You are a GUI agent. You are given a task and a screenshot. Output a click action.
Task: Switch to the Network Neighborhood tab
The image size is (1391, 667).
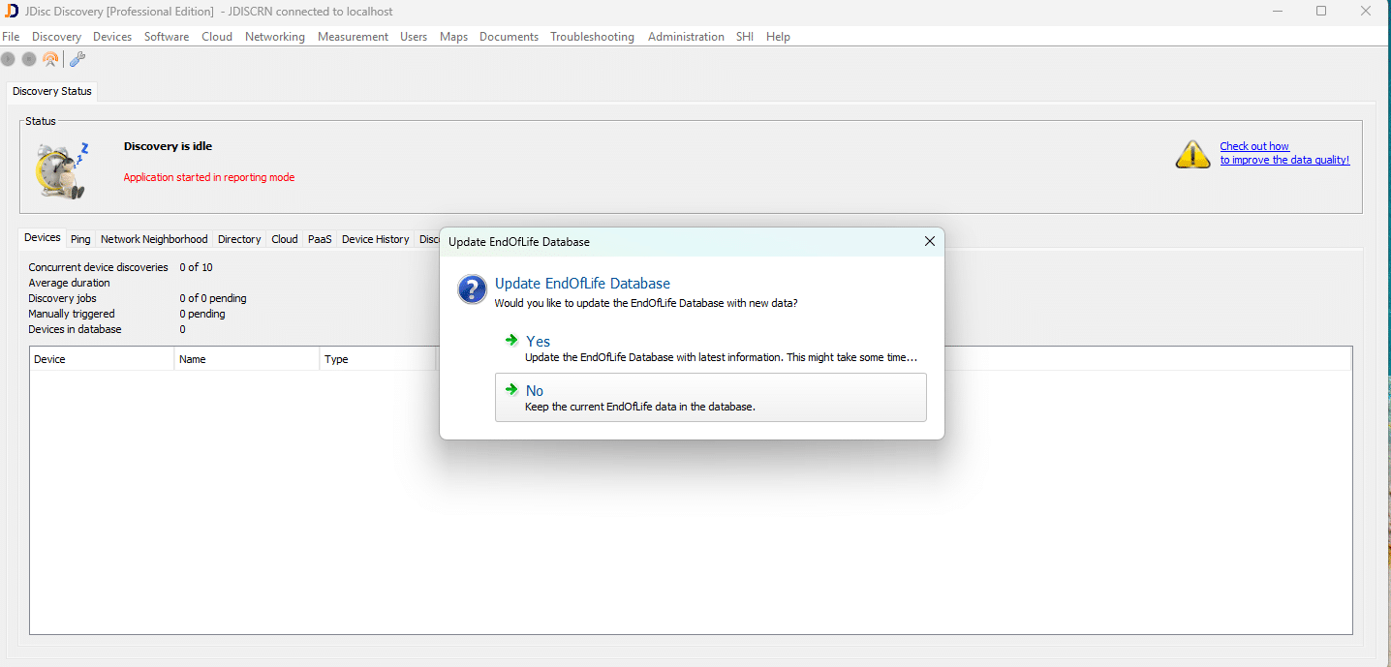click(x=154, y=239)
